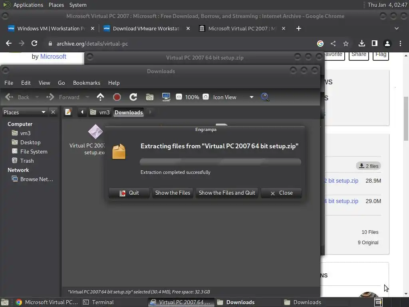Close the Places side pane
This screenshot has height=307, width=409.
tap(53, 112)
